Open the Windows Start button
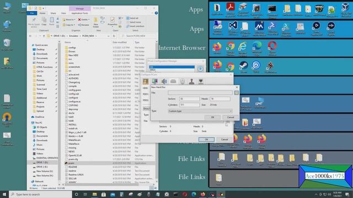 pos(4,194)
